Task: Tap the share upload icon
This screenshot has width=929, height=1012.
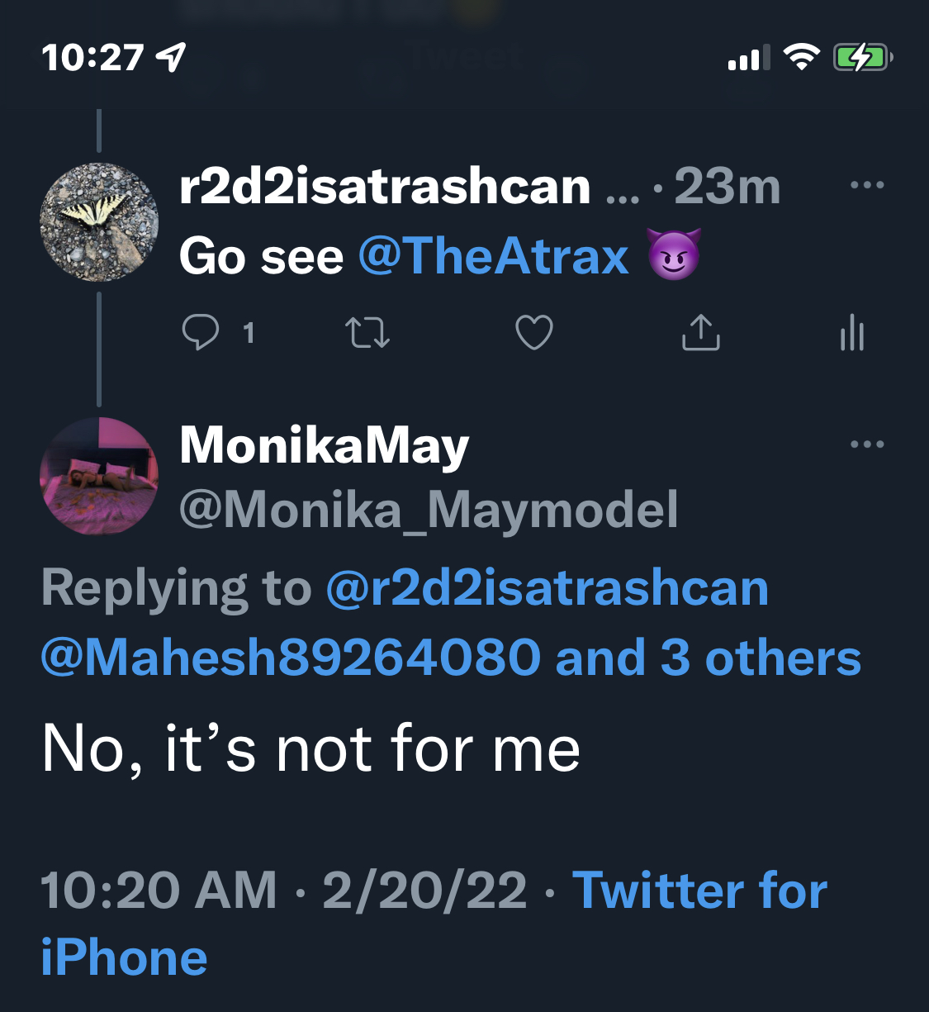Action: click(x=701, y=333)
